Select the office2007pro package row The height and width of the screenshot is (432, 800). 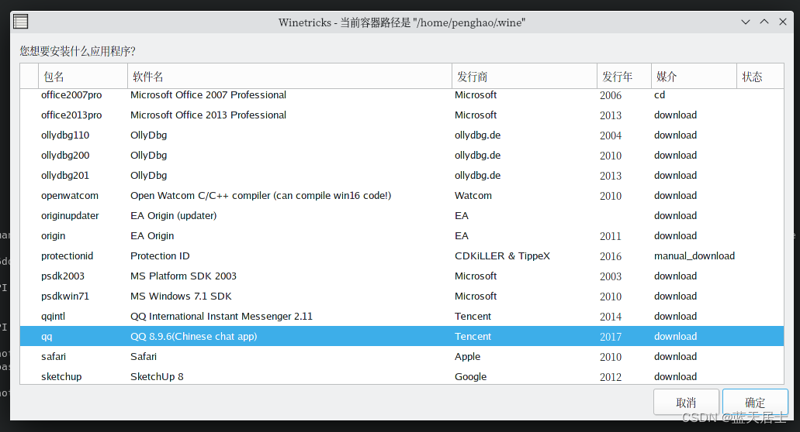tap(401, 95)
